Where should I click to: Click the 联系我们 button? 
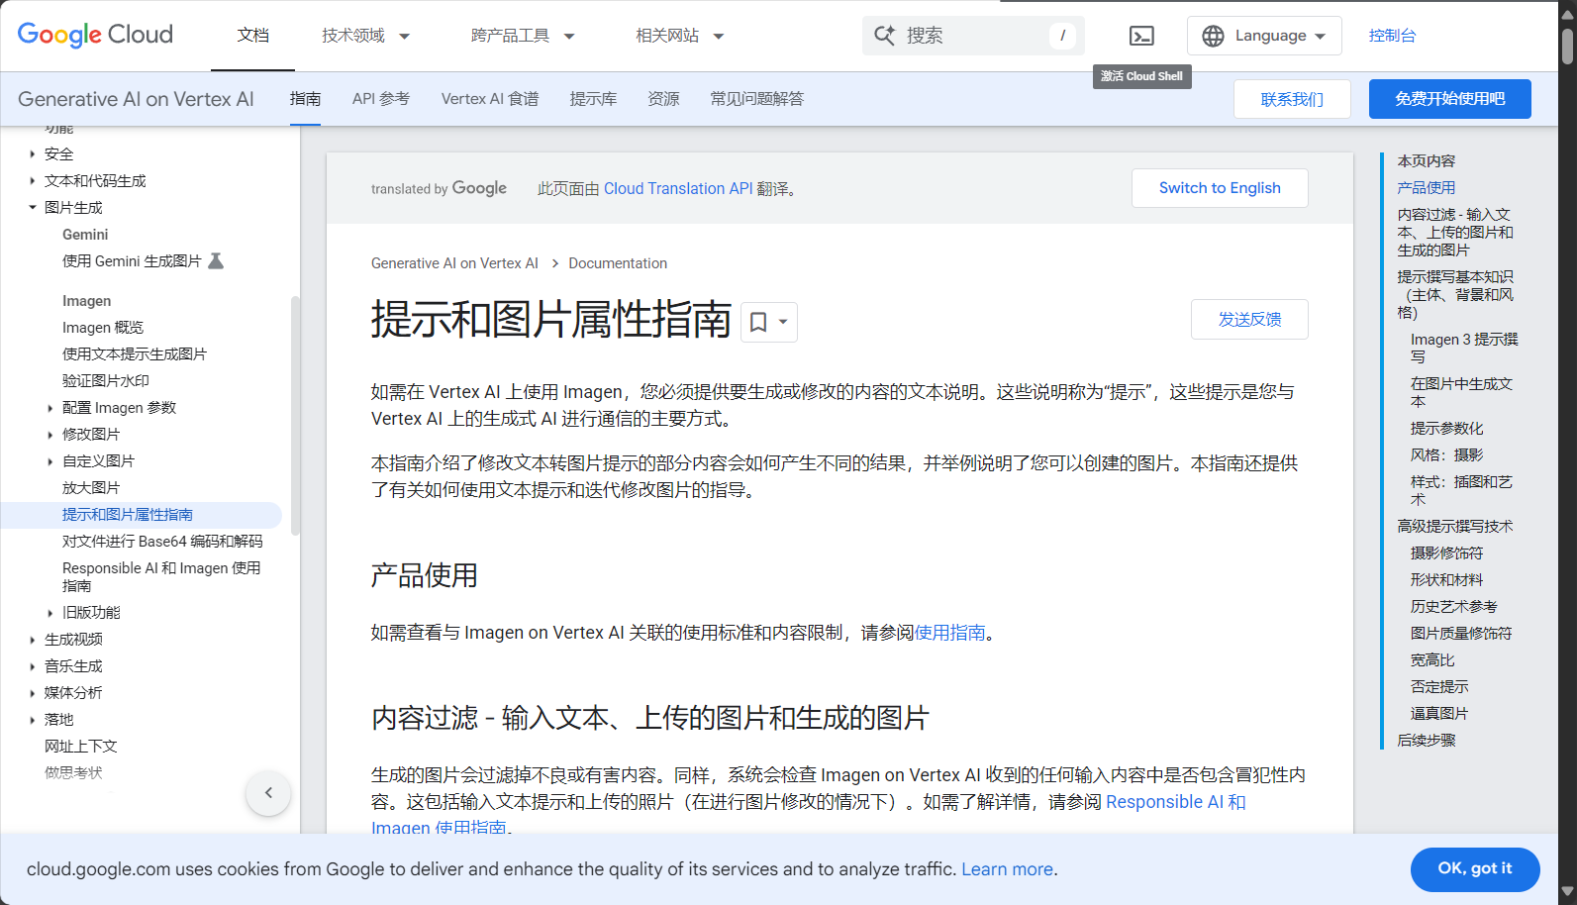coord(1292,99)
